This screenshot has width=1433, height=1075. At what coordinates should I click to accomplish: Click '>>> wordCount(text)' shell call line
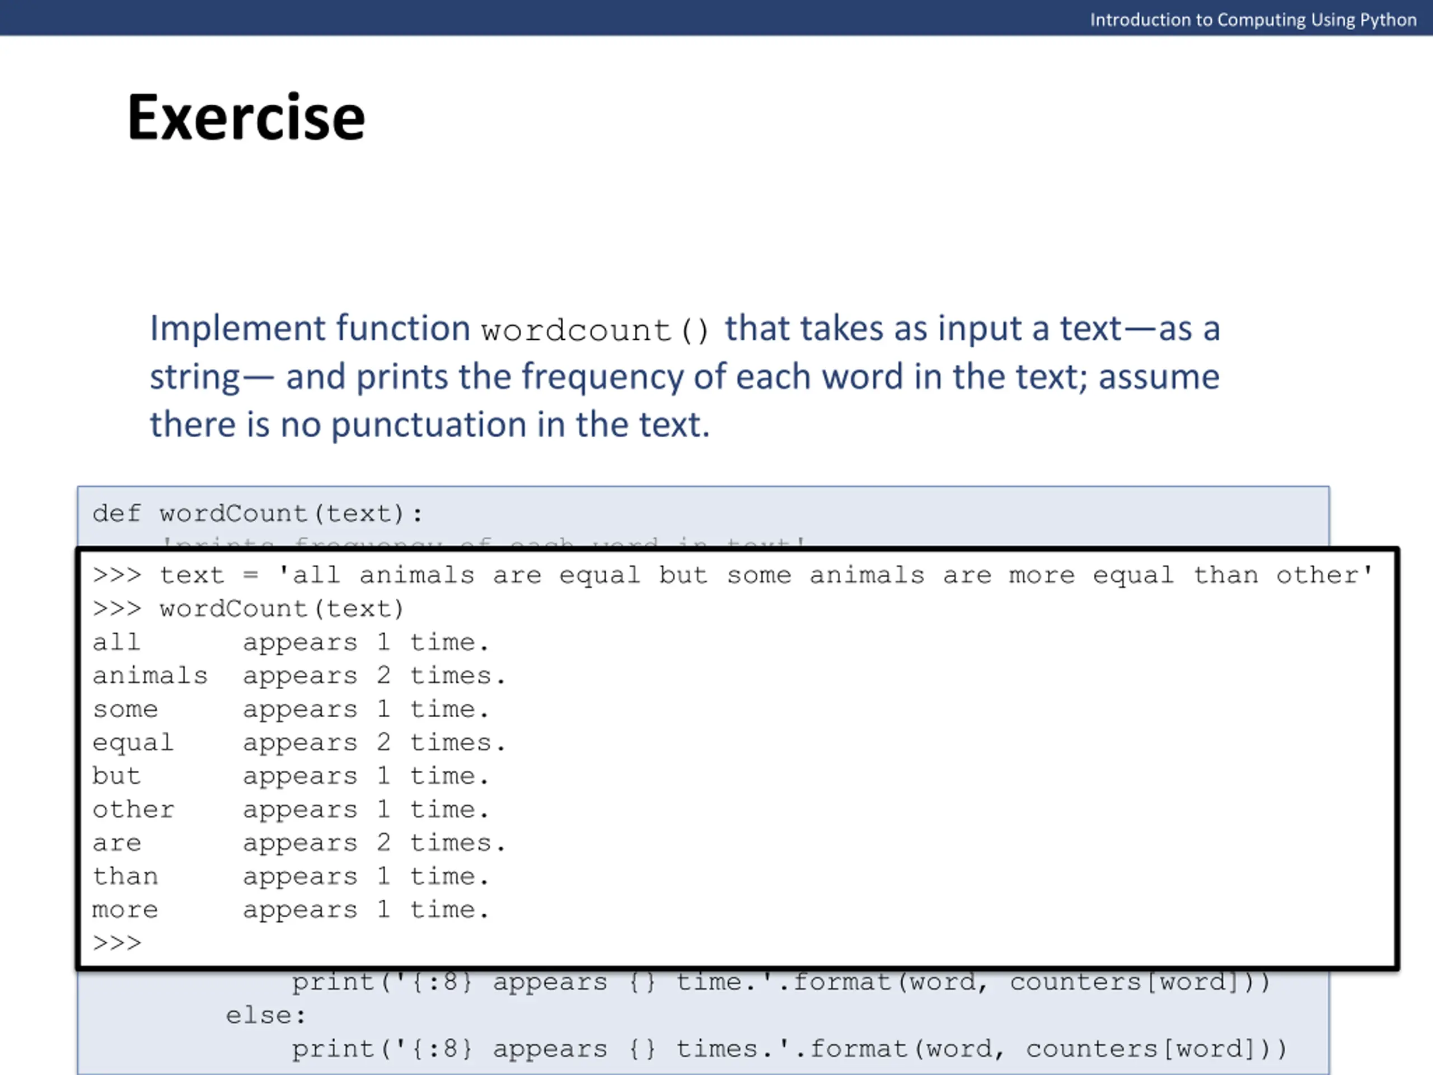click(x=248, y=609)
